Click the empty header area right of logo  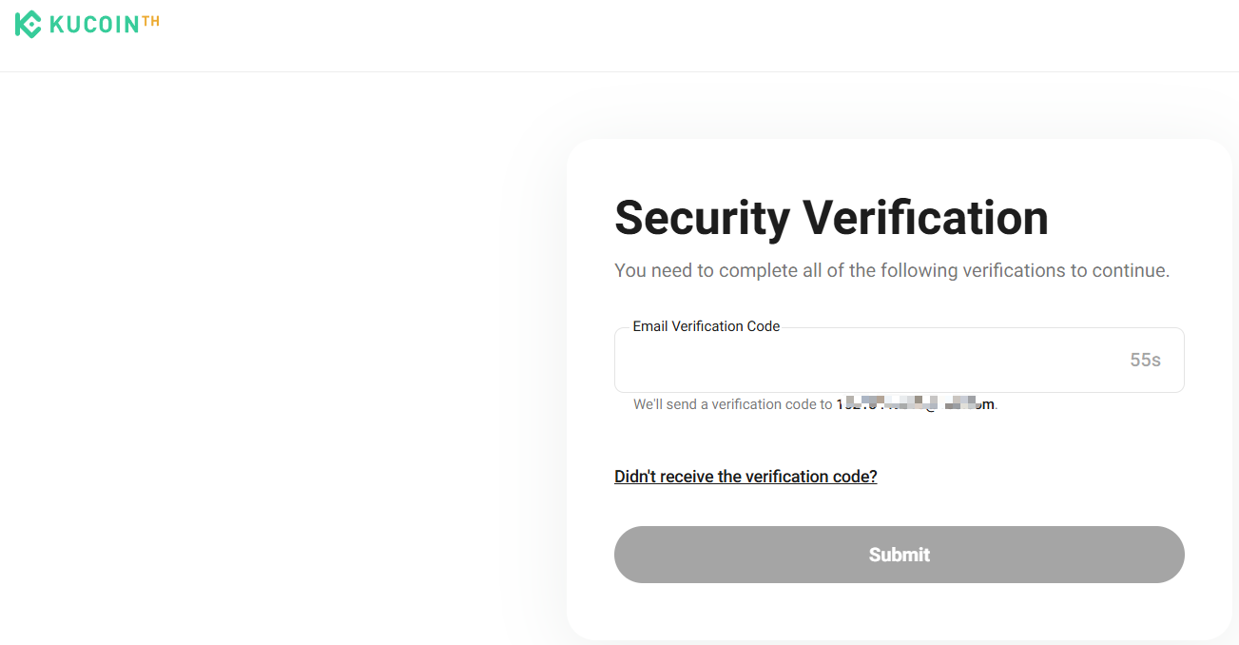click(666, 35)
